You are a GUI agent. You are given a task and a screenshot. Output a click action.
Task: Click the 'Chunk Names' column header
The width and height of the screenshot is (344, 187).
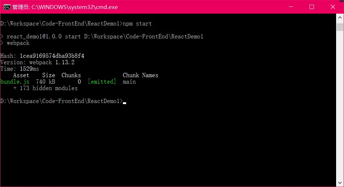[x=140, y=75]
